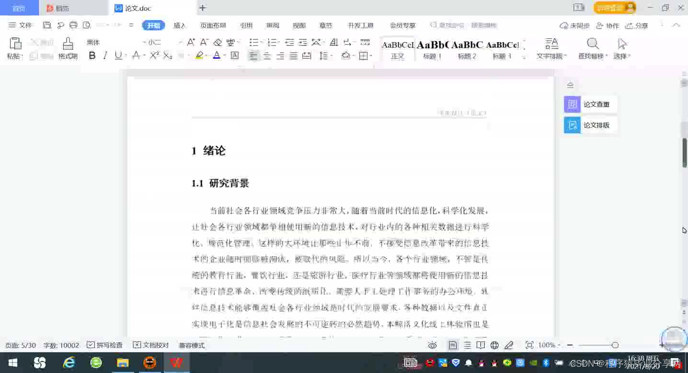Switch to 审阅 Review tab
This screenshot has height=373, width=688.
pos(273,25)
